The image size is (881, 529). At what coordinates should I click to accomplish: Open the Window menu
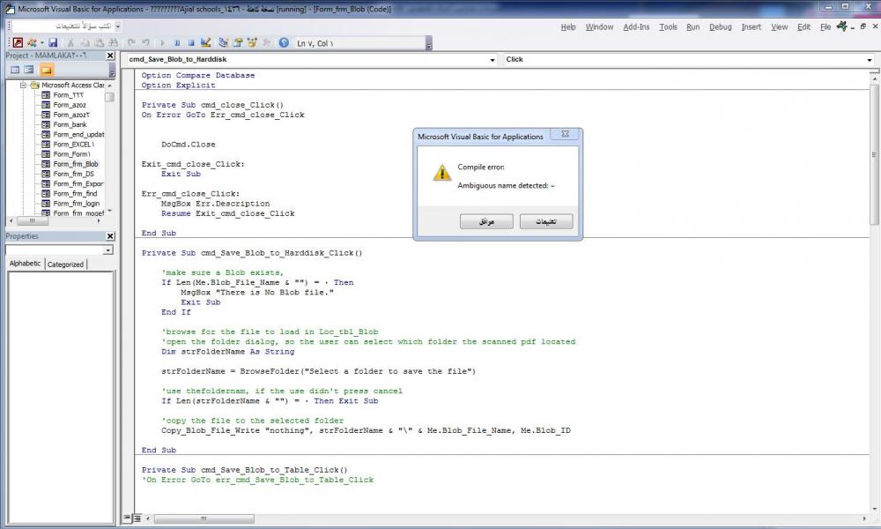click(599, 27)
